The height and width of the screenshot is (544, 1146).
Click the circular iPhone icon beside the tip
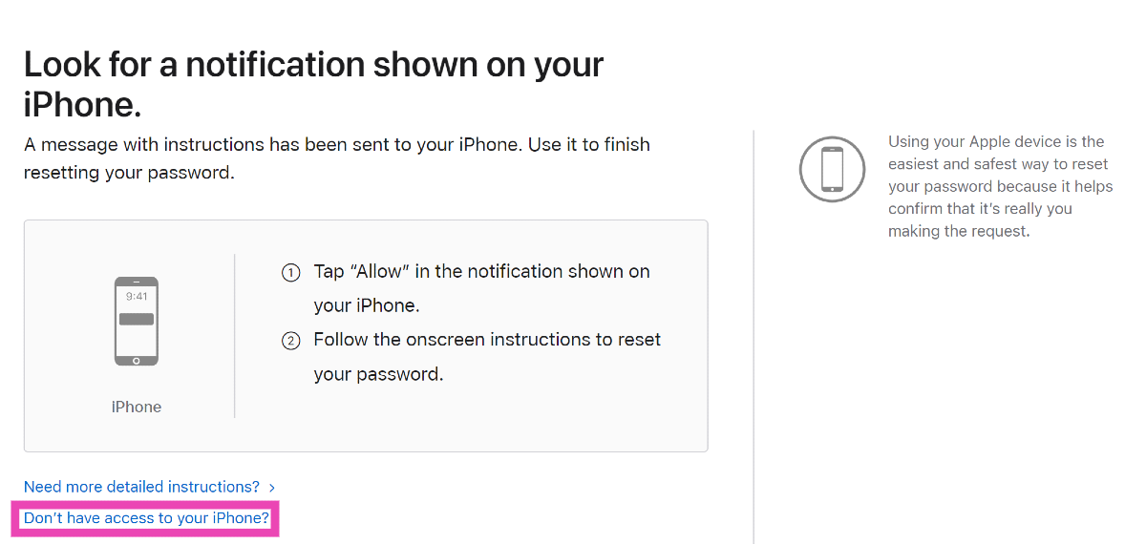point(832,169)
